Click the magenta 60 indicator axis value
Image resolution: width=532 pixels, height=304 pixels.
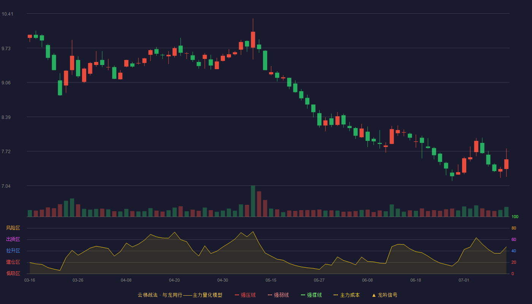tap(514, 239)
